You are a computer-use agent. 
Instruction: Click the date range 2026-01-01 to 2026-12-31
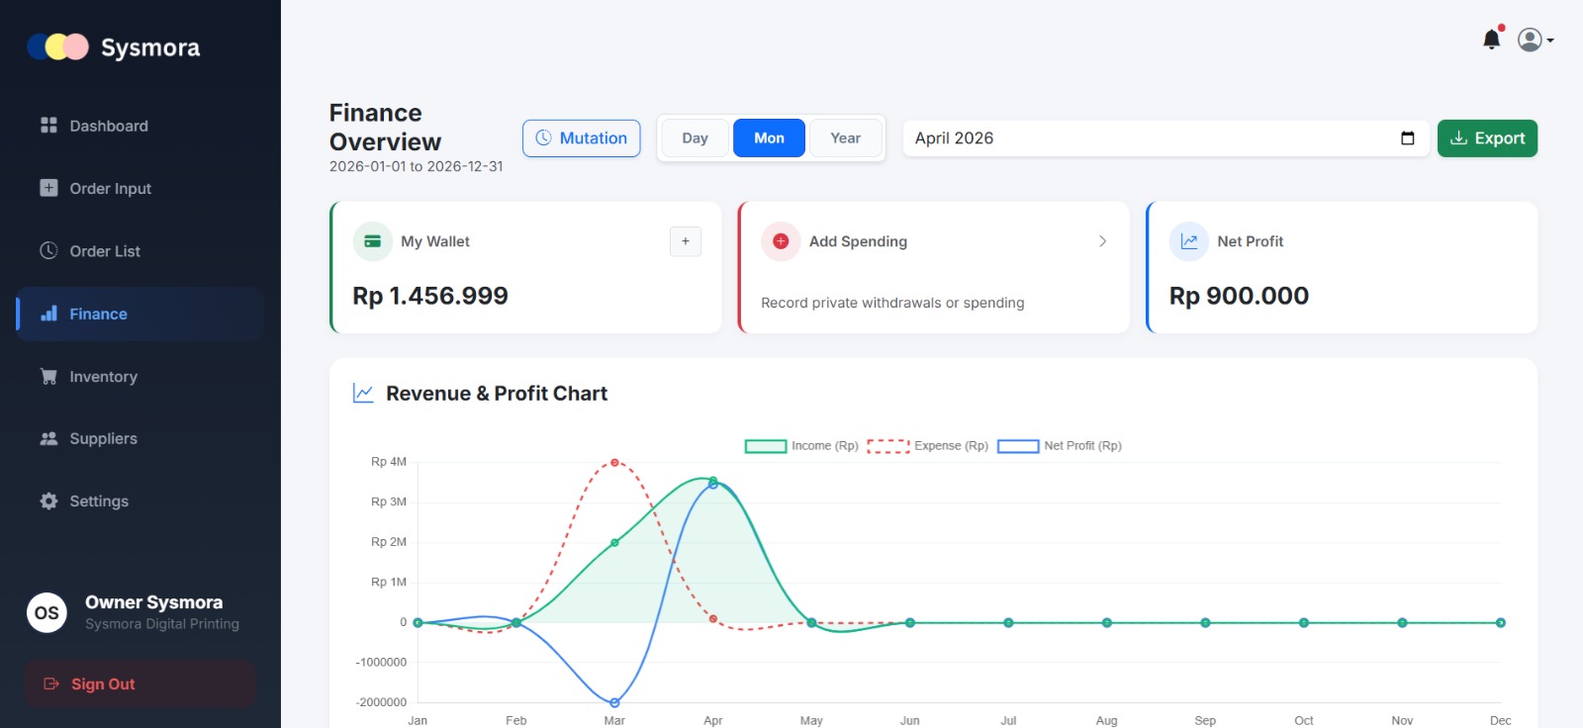(417, 166)
